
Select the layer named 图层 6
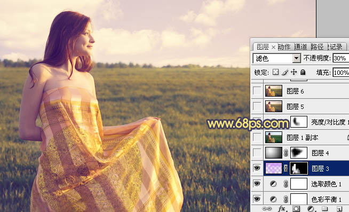point(295,91)
